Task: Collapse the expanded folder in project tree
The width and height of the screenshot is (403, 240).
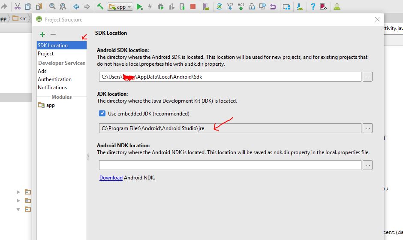Action: [x=18, y=209]
